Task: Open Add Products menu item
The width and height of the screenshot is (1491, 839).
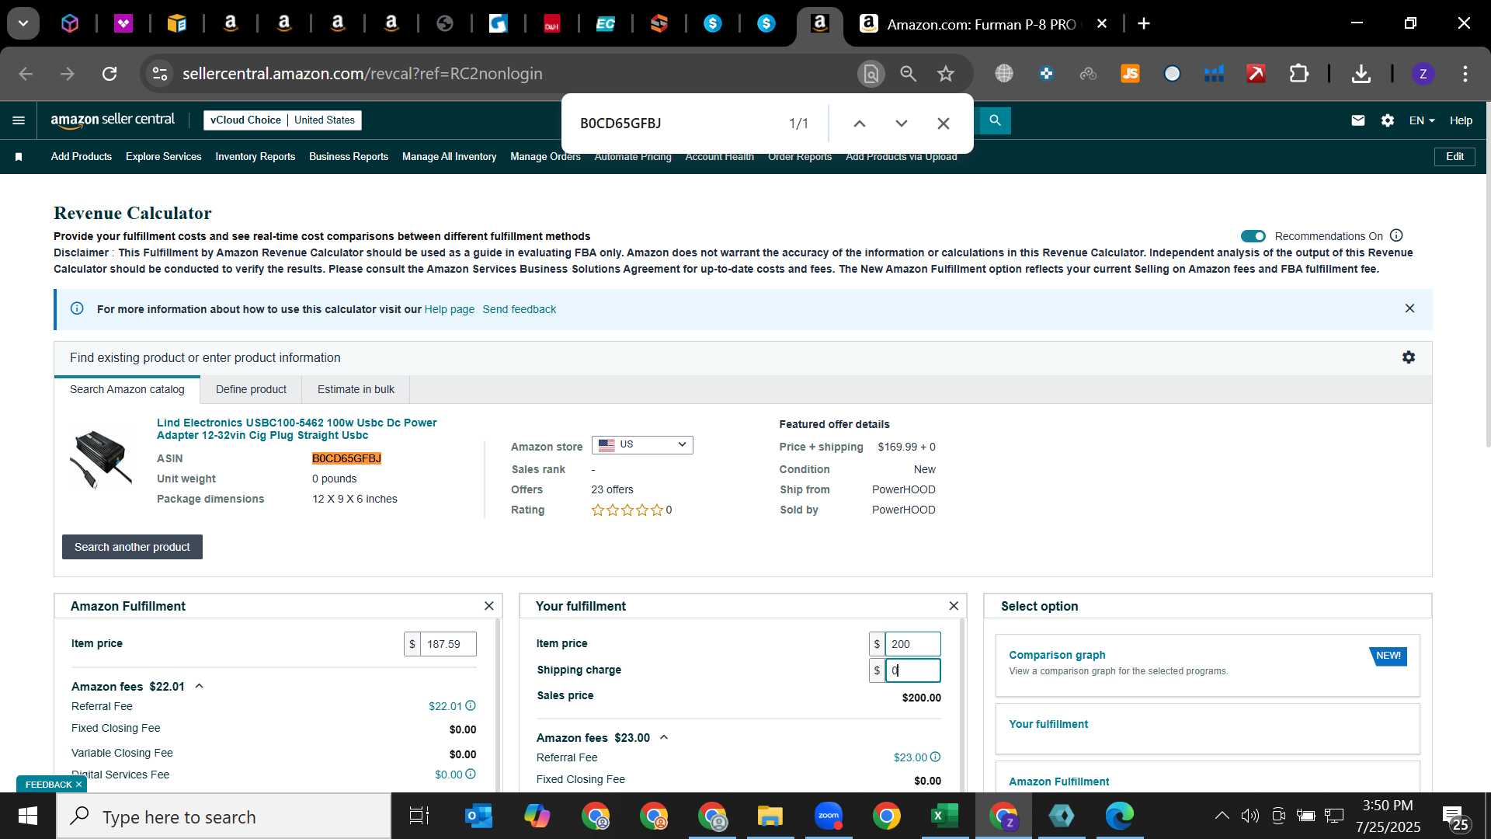Action: 82,157
